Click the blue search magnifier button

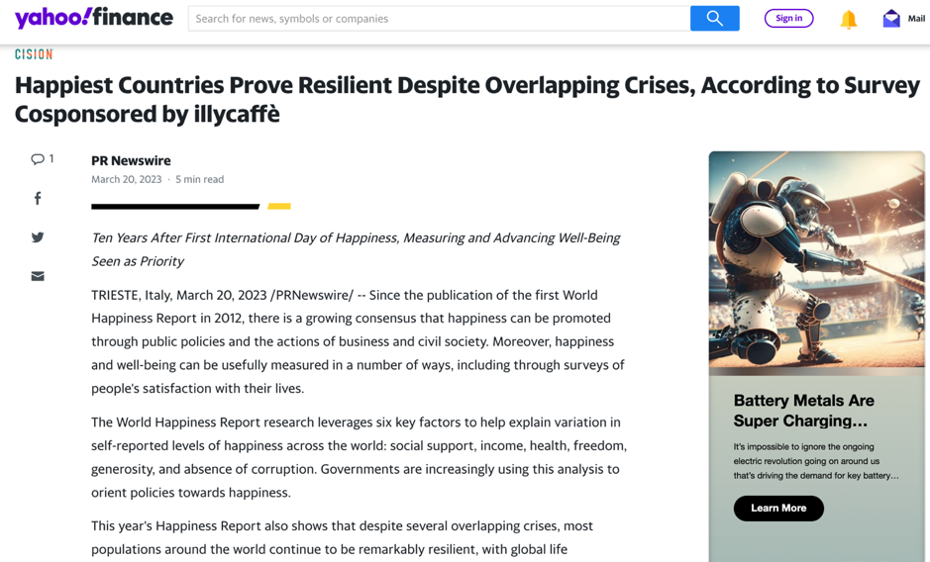[x=715, y=19]
